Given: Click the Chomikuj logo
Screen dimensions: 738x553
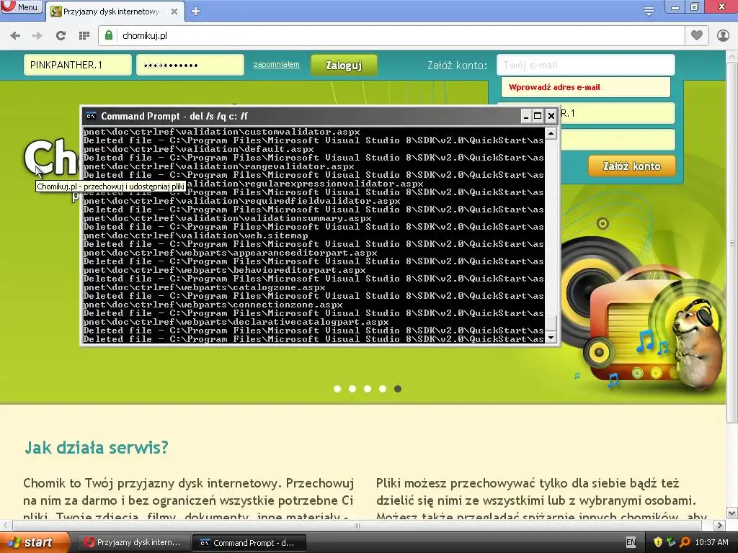Looking at the screenshot, I should pyautogui.click(x=52, y=158).
